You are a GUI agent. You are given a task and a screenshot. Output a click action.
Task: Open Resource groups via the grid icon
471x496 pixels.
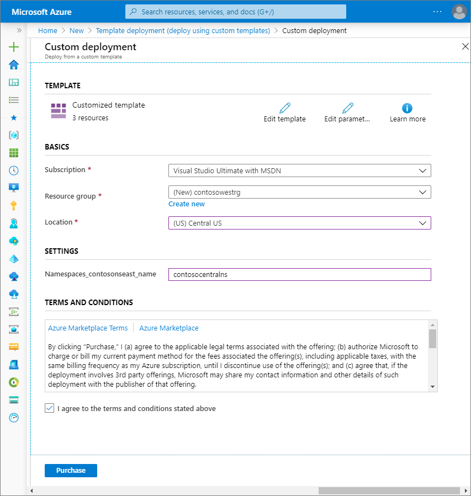13,153
